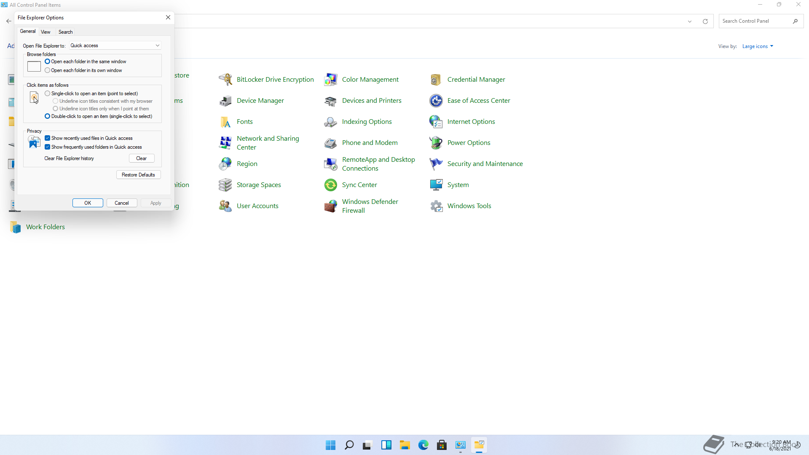Choose Double-click to open an item
The image size is (809, 455).
pyautogui.click(x=99, y=116)
